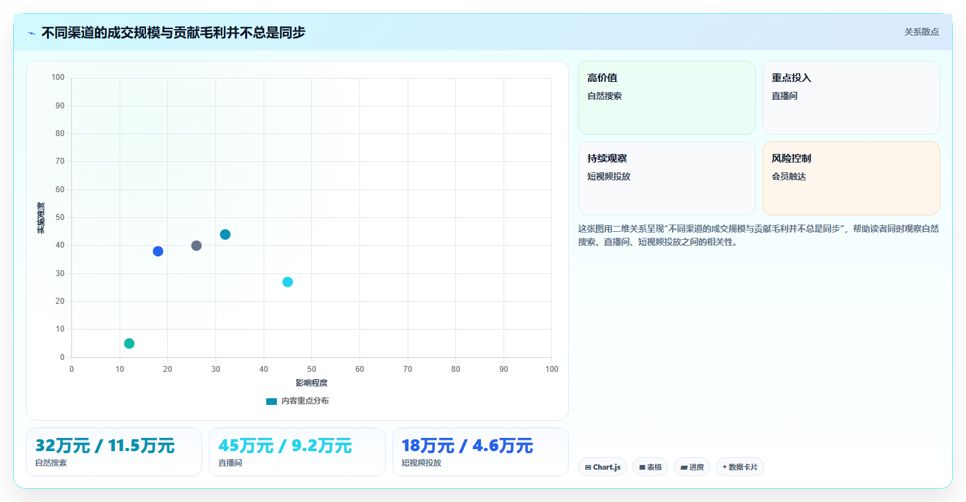Screen dimensions: 966x502
Task: Click the 影响程度 x-axis title
Action: 312,383
